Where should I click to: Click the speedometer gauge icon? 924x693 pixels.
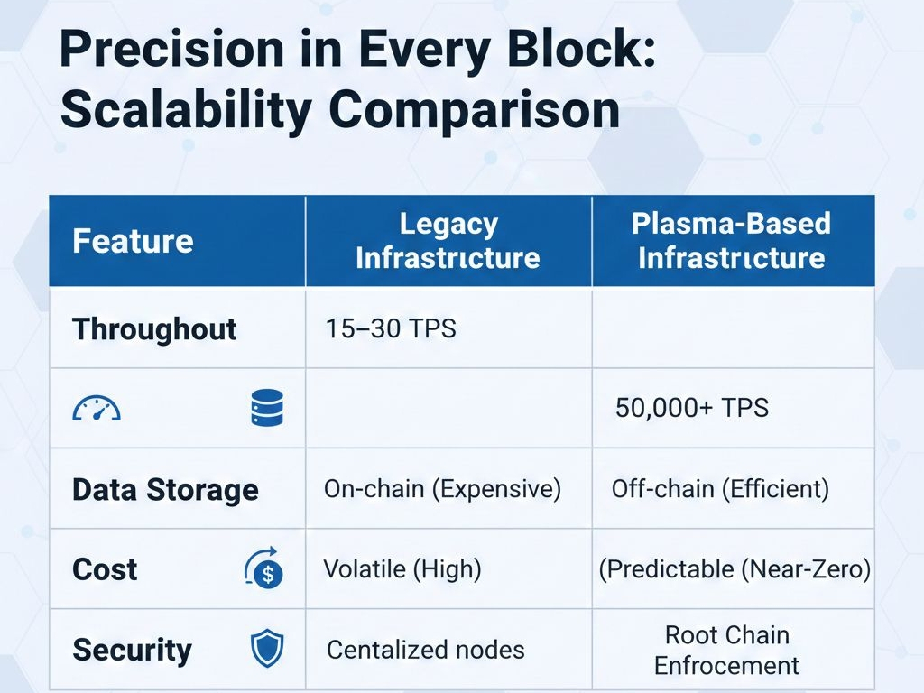click(x=97, y=408)
